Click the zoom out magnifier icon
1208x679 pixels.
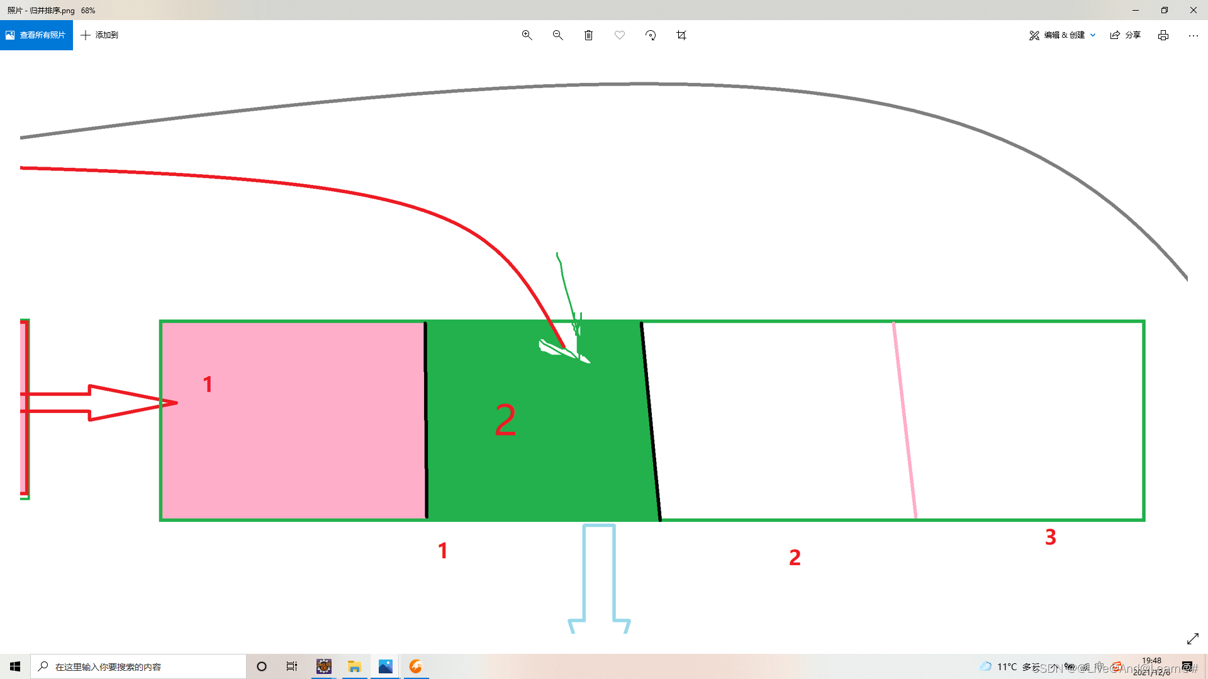557,35
